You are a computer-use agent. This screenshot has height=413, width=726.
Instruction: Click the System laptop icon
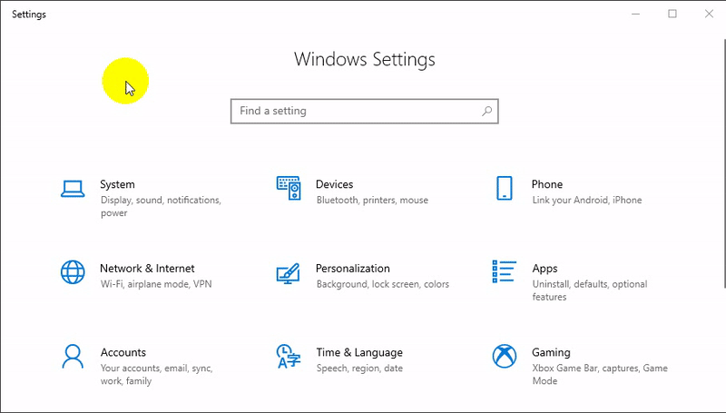click(73, 188)
